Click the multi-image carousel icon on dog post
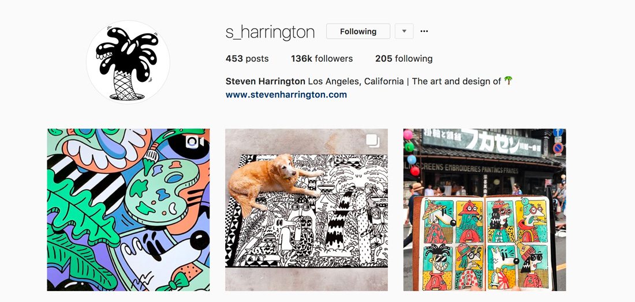Screen dimensions: 635x302 [373, 141]
